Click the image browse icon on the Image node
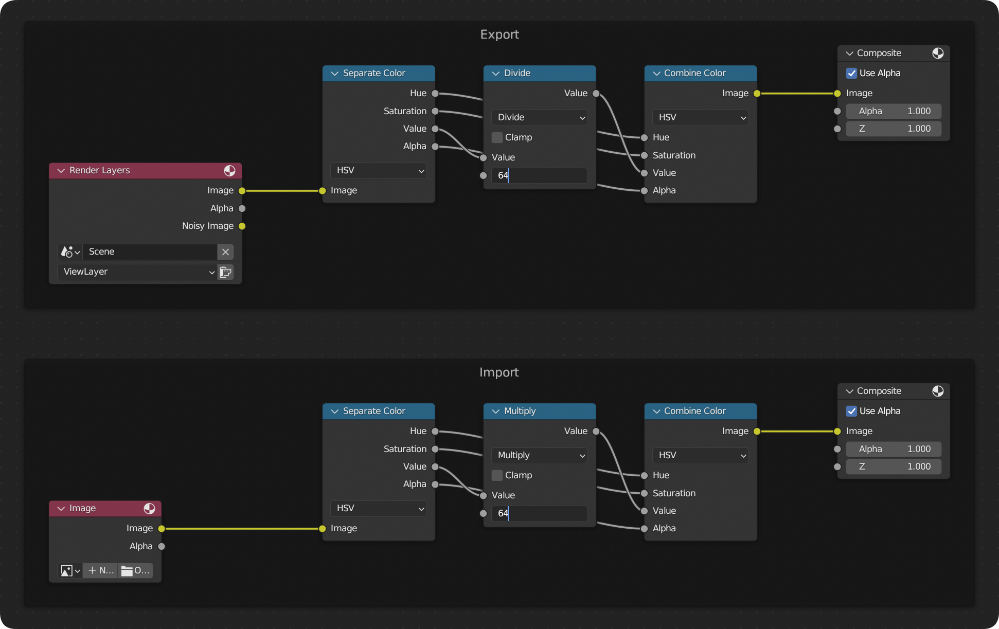The image size is (999, 629). pos(69,570)
